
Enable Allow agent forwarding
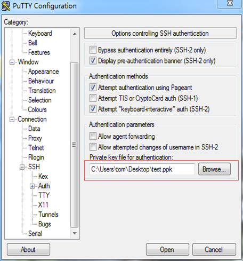pos(93,136)
